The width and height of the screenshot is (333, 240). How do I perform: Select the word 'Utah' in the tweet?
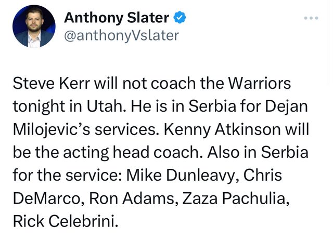(x=104, y=106)
